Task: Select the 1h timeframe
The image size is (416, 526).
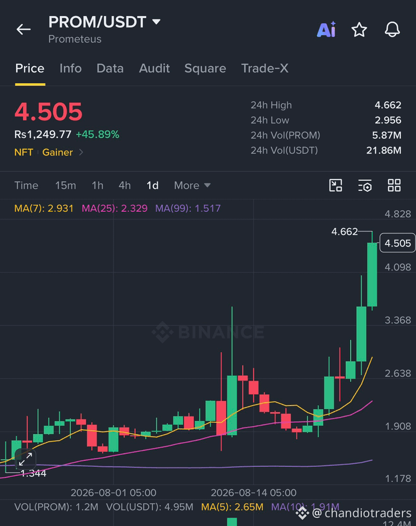Action: click(x=97, y=185)
